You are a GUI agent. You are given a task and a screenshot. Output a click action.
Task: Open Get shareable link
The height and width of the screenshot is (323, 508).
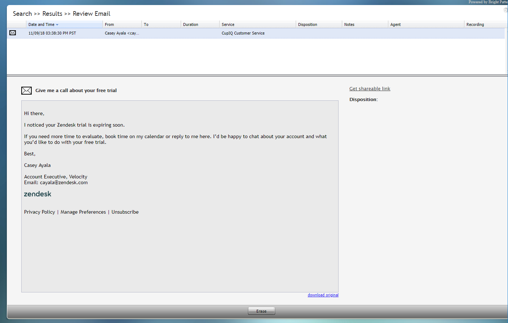pos(370,89)
